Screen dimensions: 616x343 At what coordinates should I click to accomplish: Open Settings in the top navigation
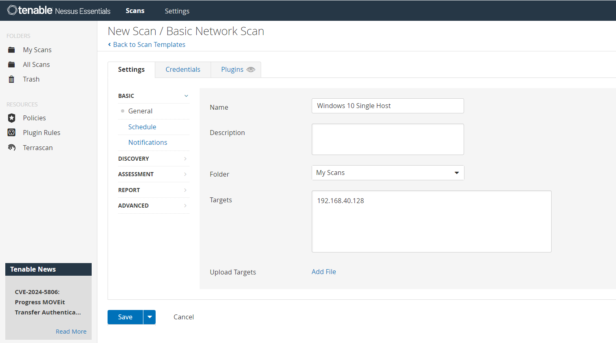tap(177, 11)
